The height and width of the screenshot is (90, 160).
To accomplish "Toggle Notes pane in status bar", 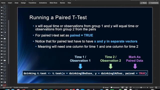I will pos(105,87).
